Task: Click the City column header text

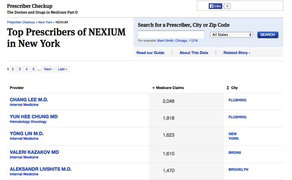Action: (234, 88)
